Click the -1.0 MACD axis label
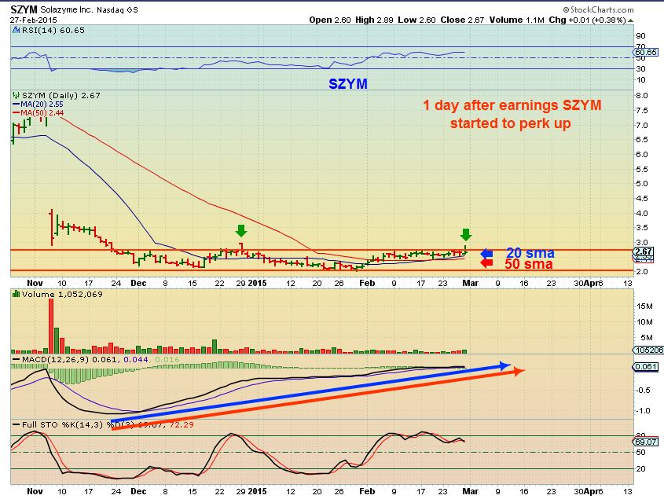 click(644, 410)
